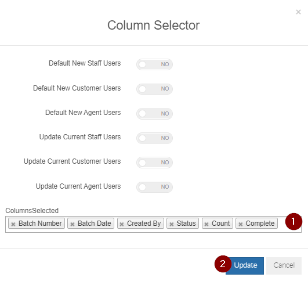Cancel the column selection changes
308x281 pixels.
pyautogui.click(x=284, y=265)
